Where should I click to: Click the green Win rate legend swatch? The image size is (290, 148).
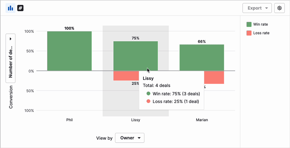249,24
